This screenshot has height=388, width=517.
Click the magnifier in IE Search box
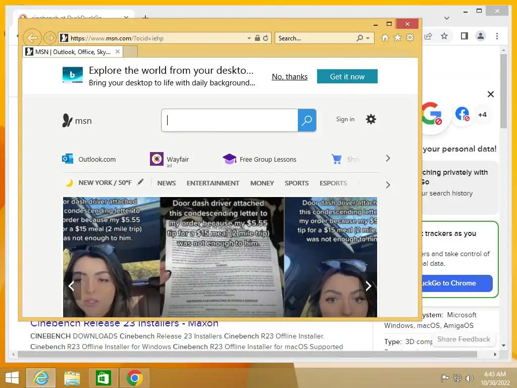point(359,38)
